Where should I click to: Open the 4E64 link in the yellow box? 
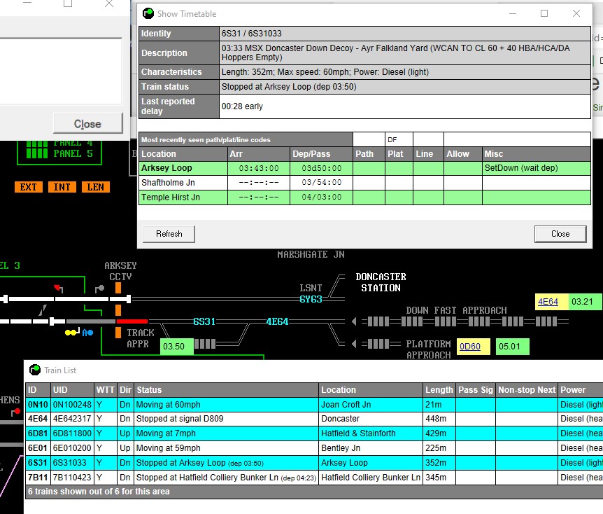[x=548, y=302]
